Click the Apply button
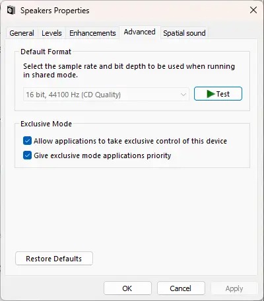The width and height of the screenshot is (264, 301). (234, 288)
